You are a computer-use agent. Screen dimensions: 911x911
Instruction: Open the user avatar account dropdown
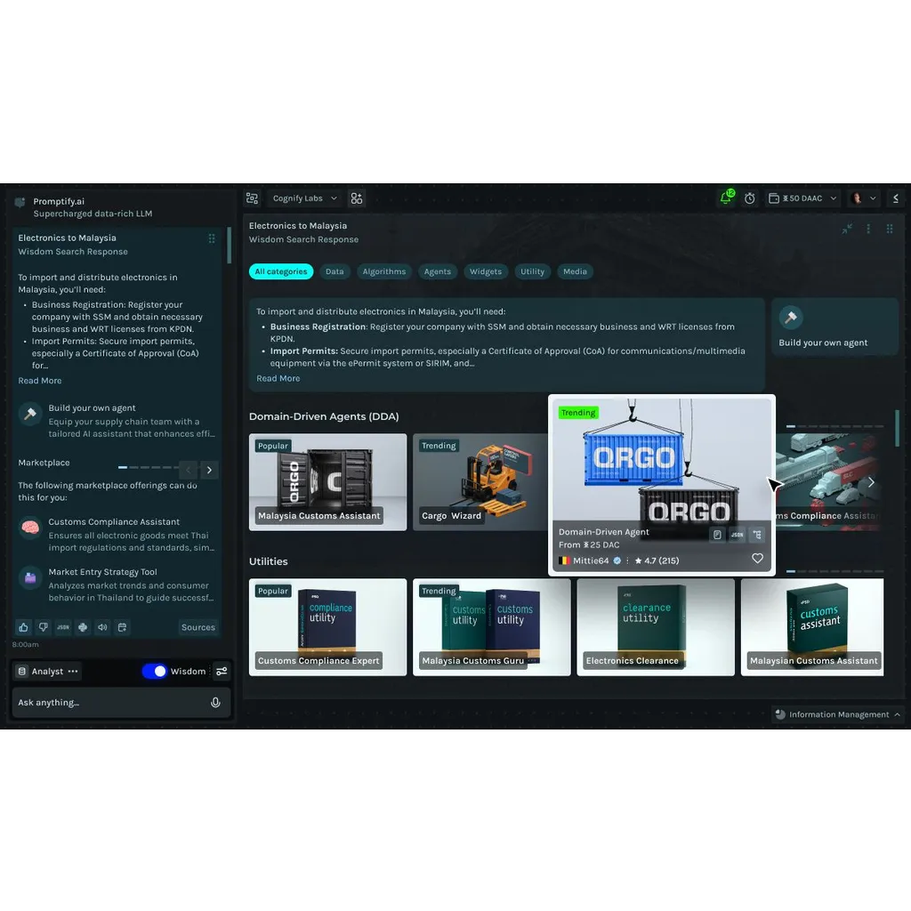tap(863, 198)
